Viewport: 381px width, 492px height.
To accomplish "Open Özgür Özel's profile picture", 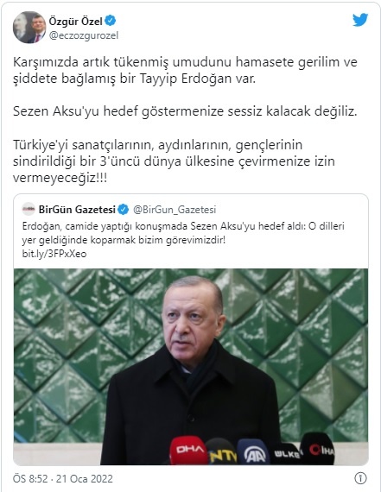I will (29, 28).
